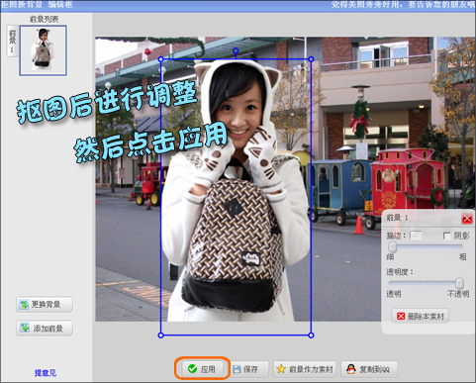Click the penguin icon 复制到QQ button
Screen dimensions: 476x383
click(369, 369)
